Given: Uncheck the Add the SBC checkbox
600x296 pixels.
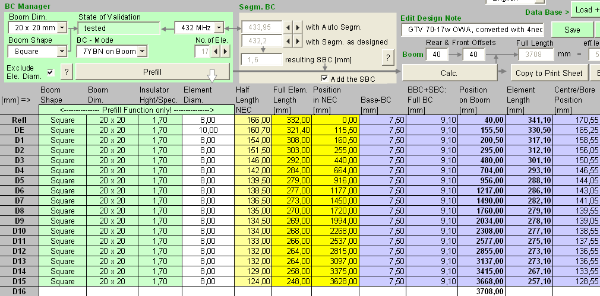Looking at the screenshot, I should [x=324, y=78].
